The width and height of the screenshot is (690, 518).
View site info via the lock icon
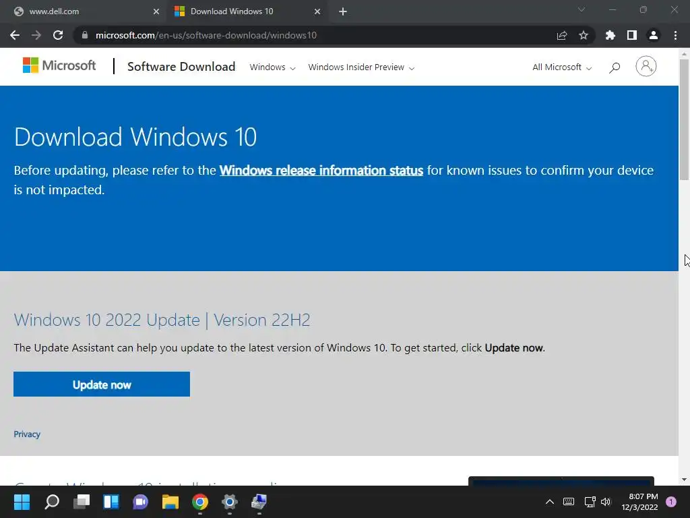(x=85, y=35)
